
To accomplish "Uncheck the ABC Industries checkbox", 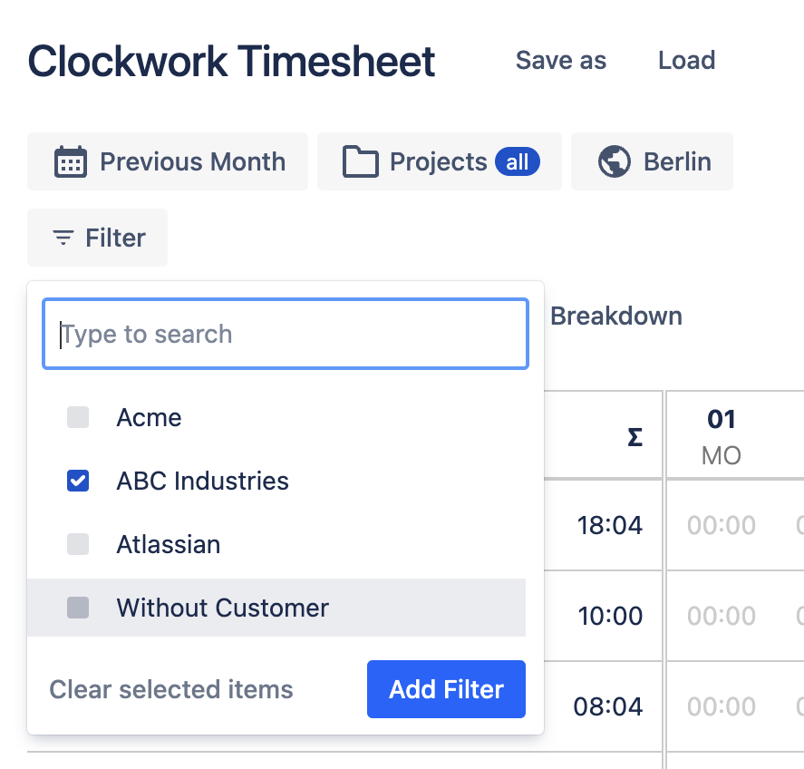I will point(78,482).
